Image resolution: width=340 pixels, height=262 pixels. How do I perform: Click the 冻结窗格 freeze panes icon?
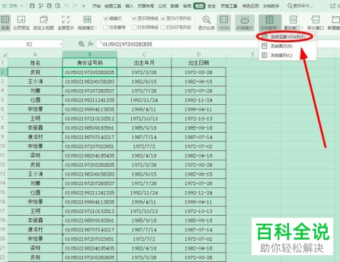tap(269, 20)
